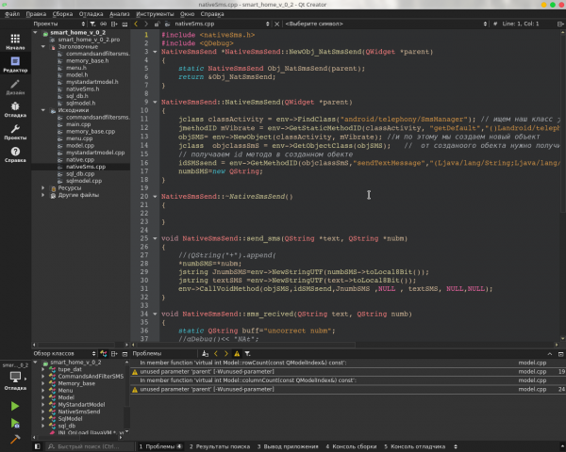Viewport: 566px width, 452px height.
Task: Open the symbol selector dropdown
Action: (x=386, y=24)
